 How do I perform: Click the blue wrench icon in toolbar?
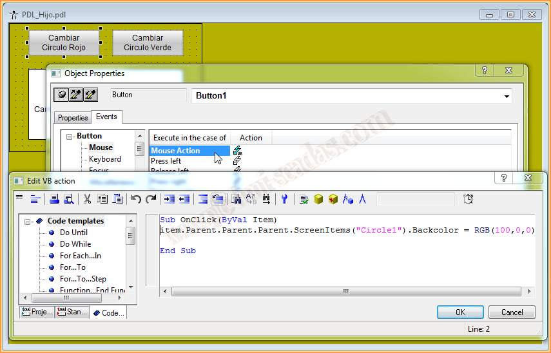pos(284,199)
